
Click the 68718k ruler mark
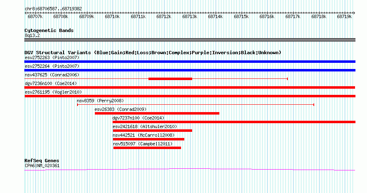pos(319,16)
